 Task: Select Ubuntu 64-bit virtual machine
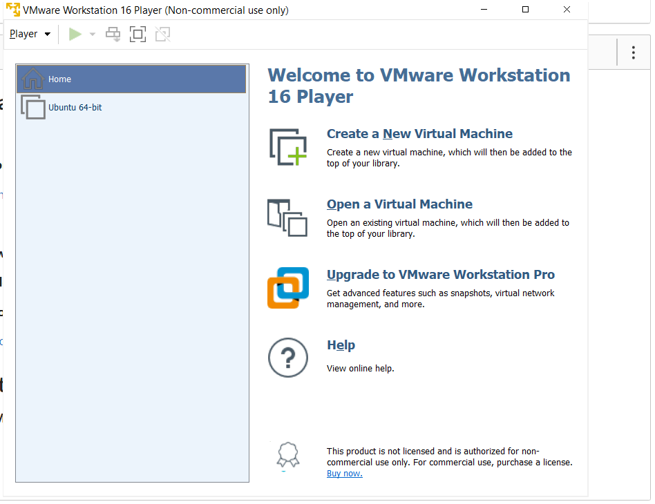(131, 107)
